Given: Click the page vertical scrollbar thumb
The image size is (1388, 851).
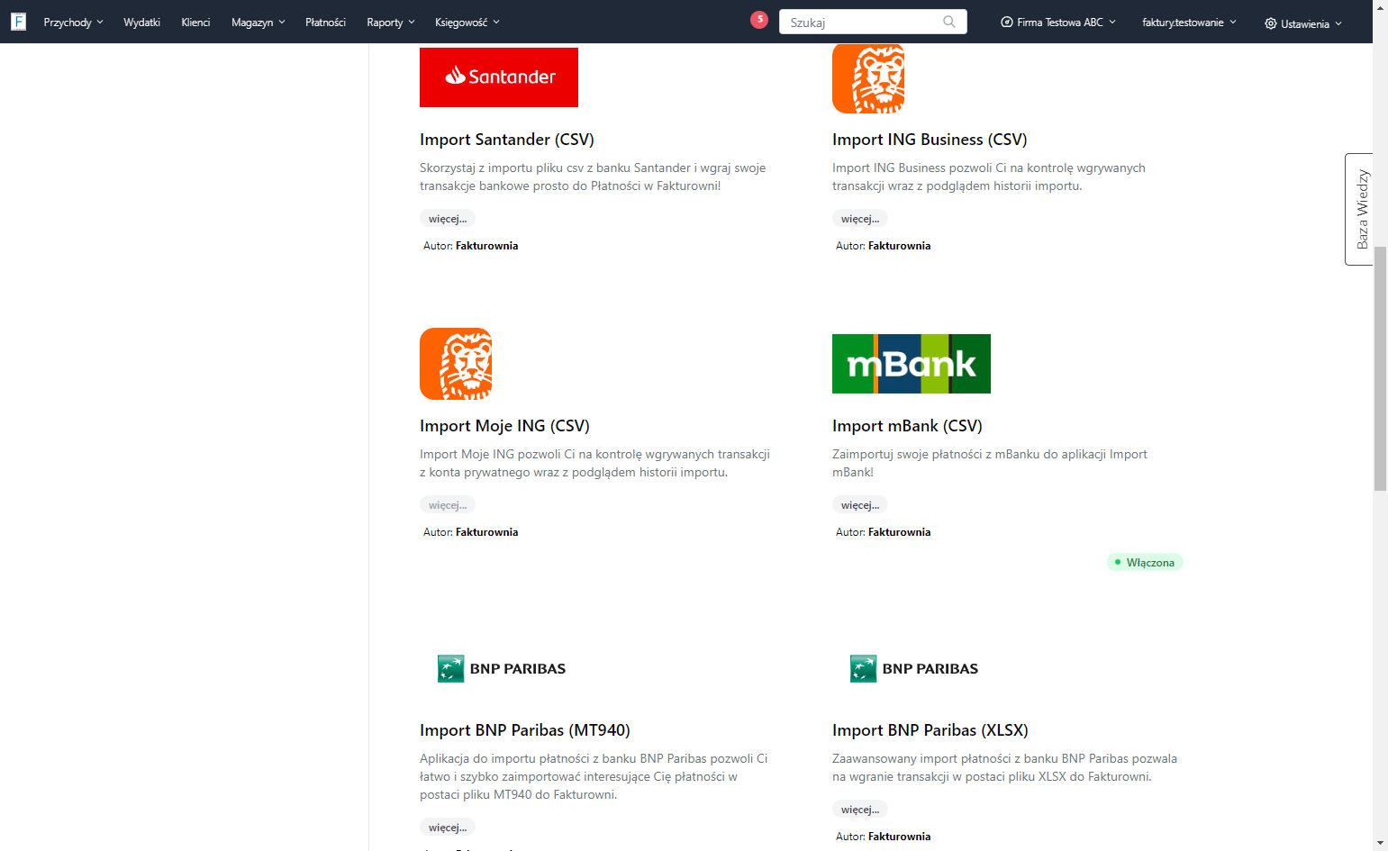Looking at the screenshot, I should click(x=1380, y=367).
